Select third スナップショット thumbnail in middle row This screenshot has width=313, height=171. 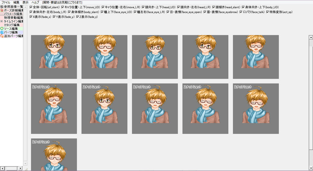[x=155, y=109]
